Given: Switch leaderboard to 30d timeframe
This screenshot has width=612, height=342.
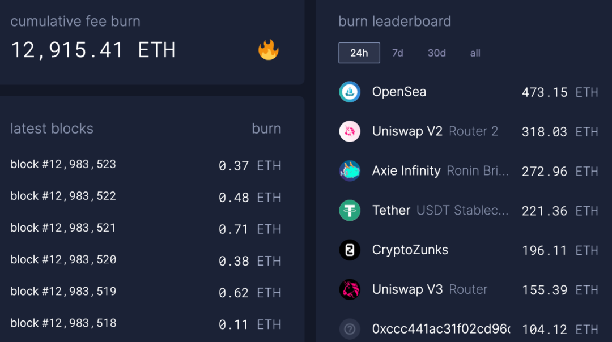Looking at the screenshot, I should [437, 53].
